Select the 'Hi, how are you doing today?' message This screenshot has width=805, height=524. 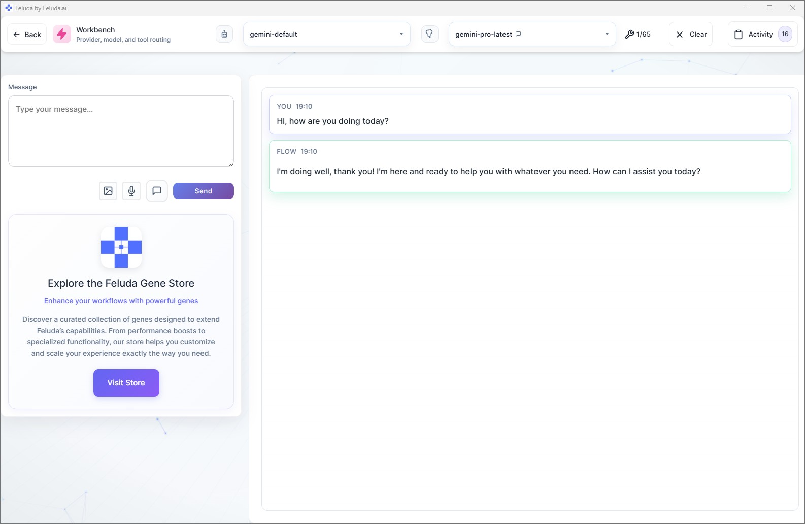(x=530, y=114)
